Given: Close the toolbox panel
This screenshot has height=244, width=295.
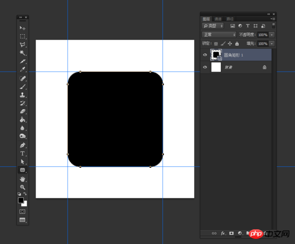Looking at the screenshot, I should [x=26, y=17].
